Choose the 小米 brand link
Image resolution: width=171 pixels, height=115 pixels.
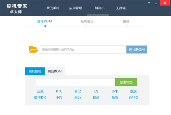coord(115,91)
